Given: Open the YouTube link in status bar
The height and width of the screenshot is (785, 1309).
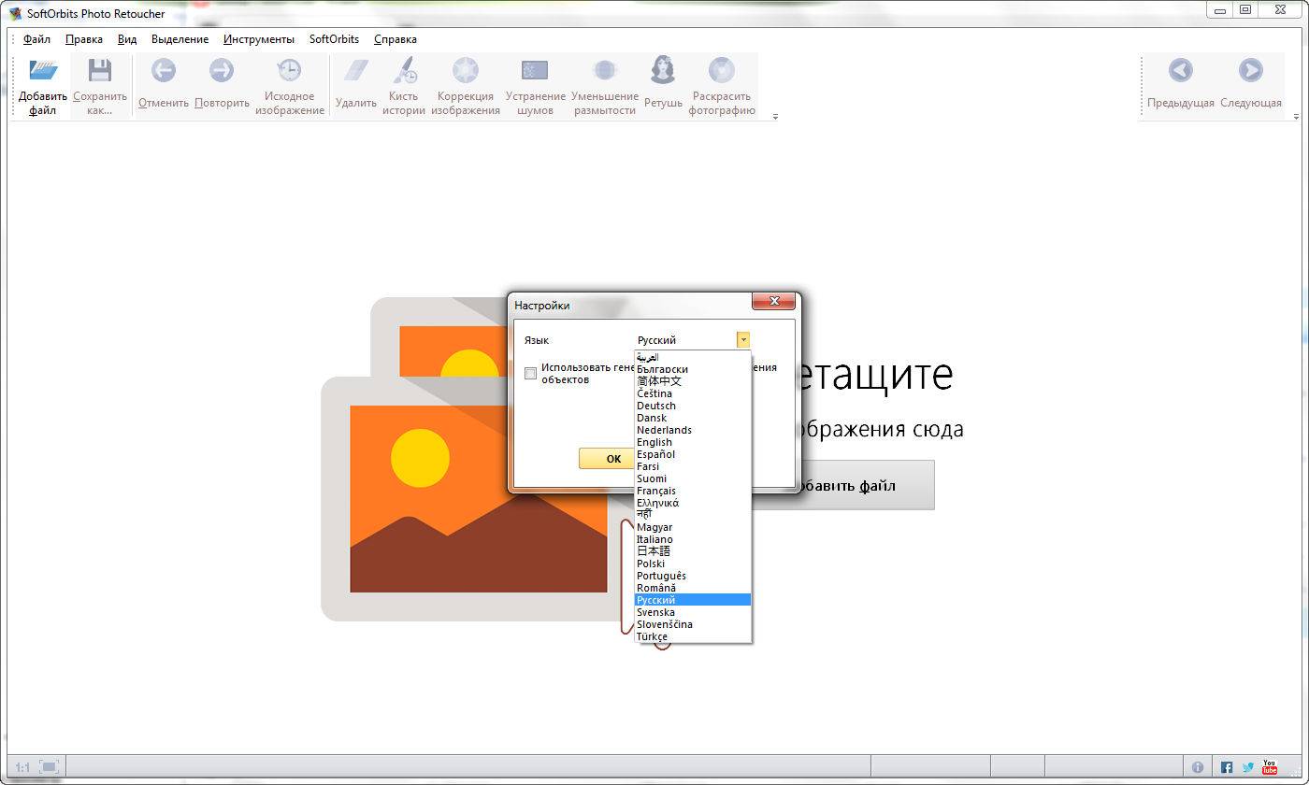Looking at the screenshot, I should click(1269, 767).
